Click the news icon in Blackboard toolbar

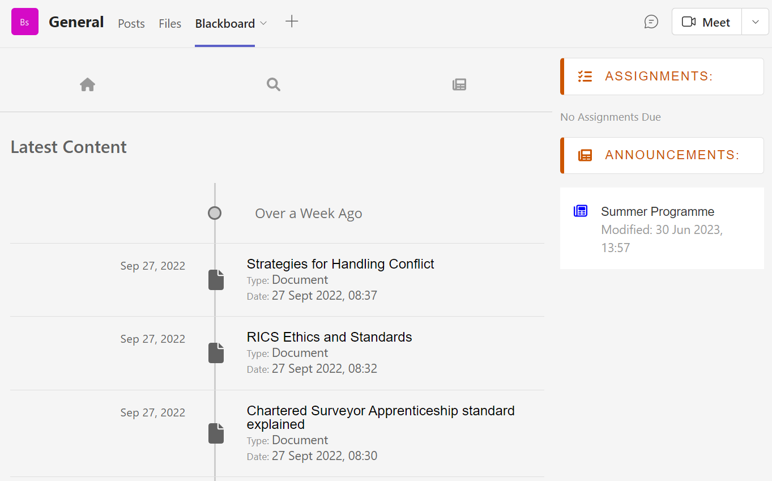pyautogui.click(x=459, y=84)
